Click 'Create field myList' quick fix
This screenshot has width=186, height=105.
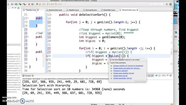(120, 76)
